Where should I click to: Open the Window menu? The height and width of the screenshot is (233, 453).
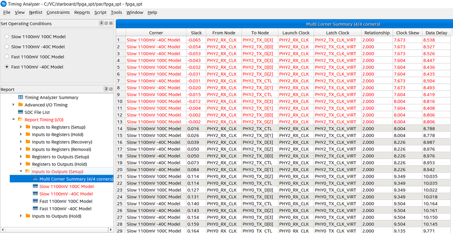pos(135,12)
